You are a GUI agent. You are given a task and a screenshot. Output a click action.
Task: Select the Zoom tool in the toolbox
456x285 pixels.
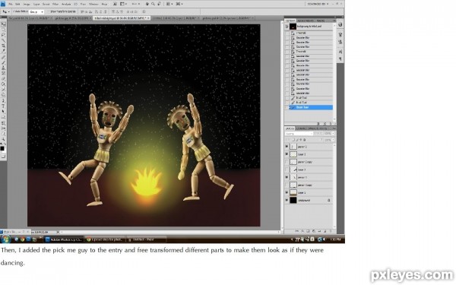pyautogui.click(x=3, y=140)
